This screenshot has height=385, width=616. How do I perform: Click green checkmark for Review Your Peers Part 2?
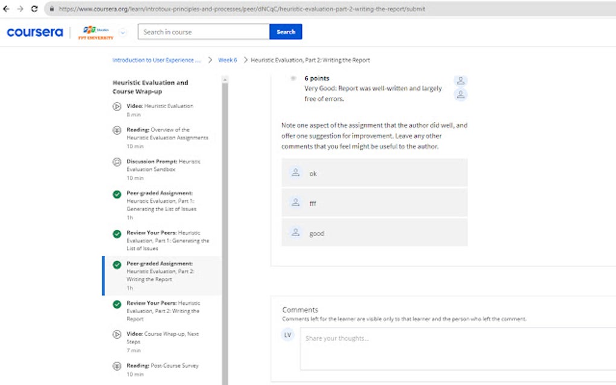coord(117,304)
